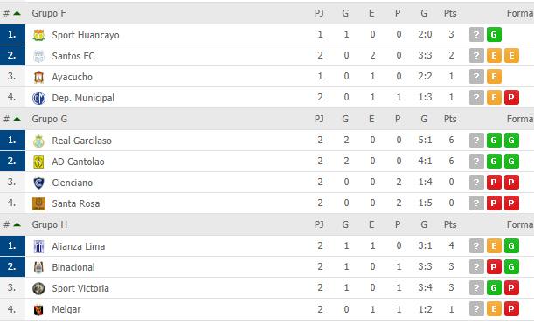The image size is (534, 324).
Task: Open Real Garcilaso team page
Action: click(x=82, y=141)
